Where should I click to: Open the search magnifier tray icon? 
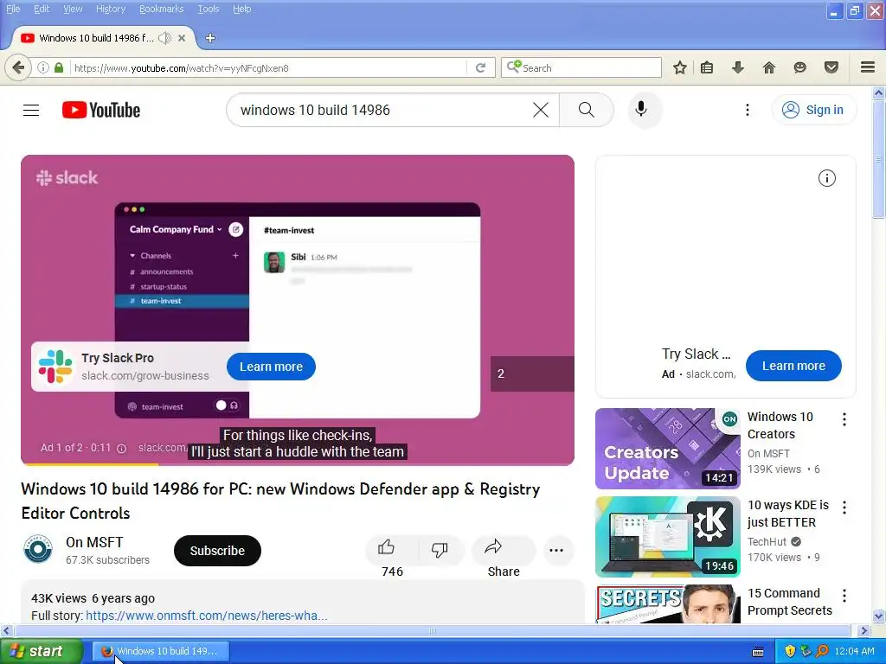pyautogui.click(x=822, y=651)
